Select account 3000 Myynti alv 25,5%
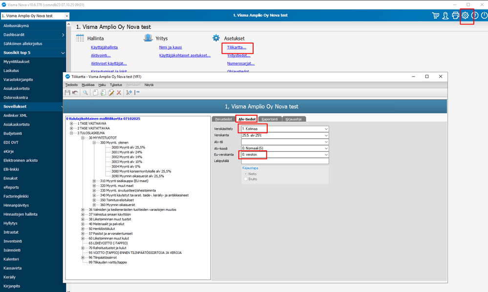 click(x=128, y=147)
